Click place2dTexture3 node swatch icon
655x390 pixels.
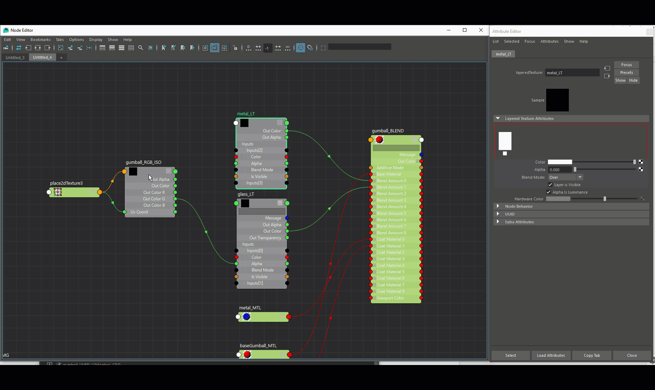[58, 192]
